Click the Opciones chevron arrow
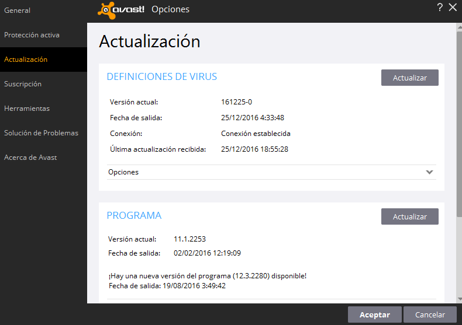Image resolution: width=462 pixels, height=325 pixels. (x=429, y=172)
